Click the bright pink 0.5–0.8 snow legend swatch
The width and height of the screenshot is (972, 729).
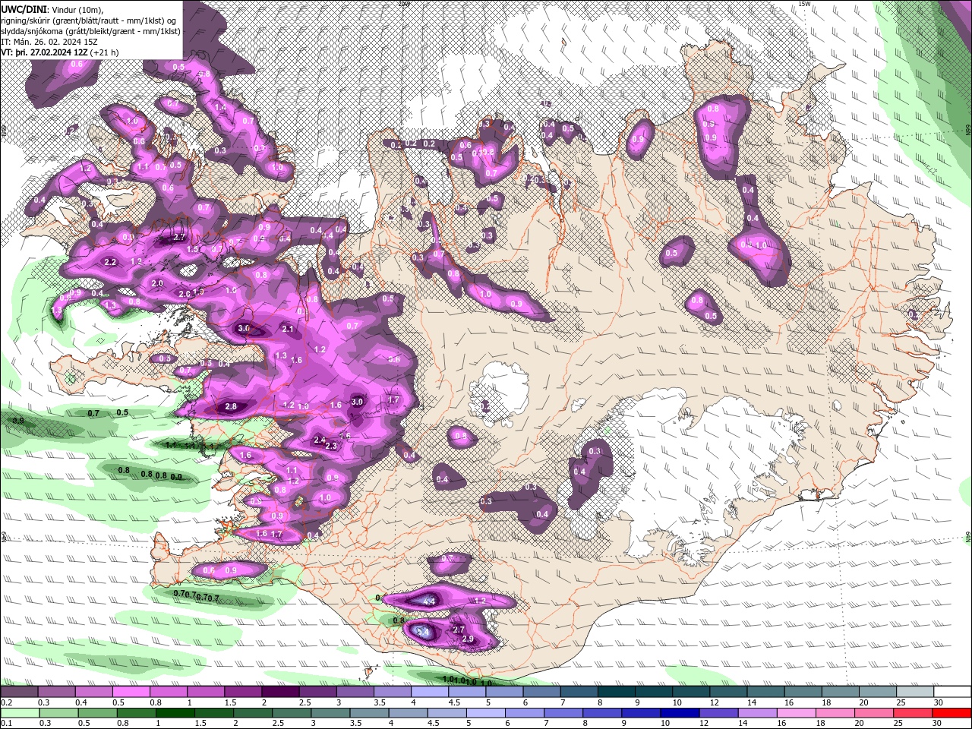click(131, 691)
